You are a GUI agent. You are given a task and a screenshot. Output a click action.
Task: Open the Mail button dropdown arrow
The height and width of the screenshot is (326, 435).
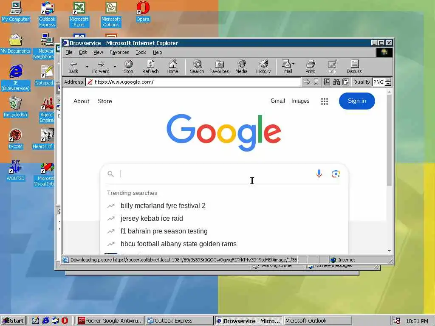(x=294, y=64)
